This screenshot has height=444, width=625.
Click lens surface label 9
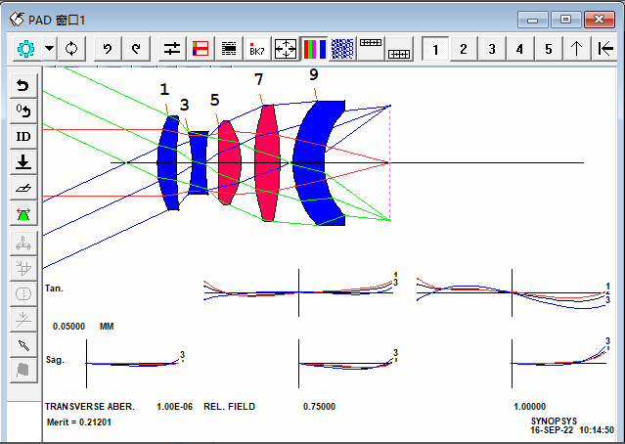(314, 74)
